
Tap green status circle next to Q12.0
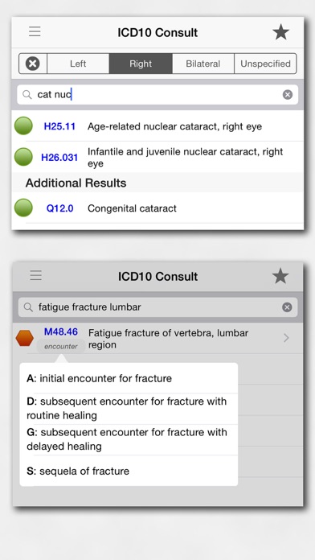point(23,208)
